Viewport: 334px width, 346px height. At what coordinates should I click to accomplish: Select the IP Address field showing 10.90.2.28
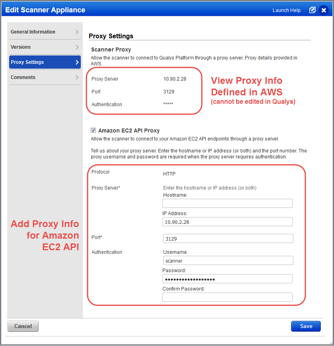tap(227, 221)
